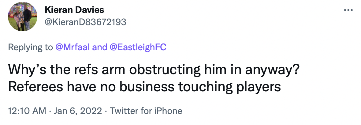This screenshot has height=125, width=361.
Task: Click the line "Referees have no business"
Action: 144,87
